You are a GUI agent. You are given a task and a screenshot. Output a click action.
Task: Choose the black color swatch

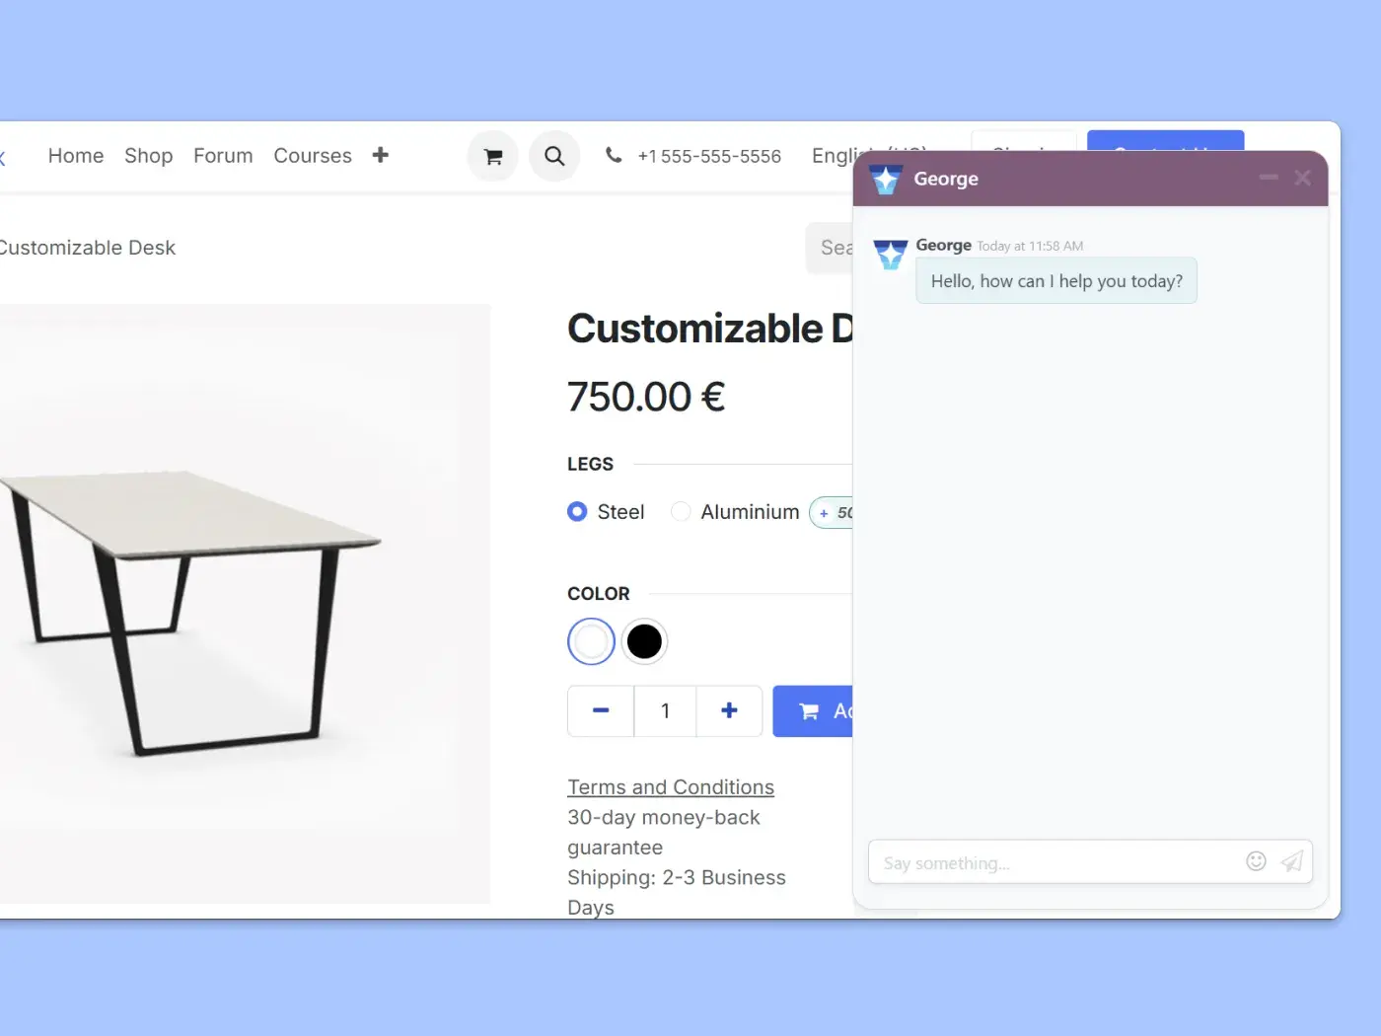644,641
